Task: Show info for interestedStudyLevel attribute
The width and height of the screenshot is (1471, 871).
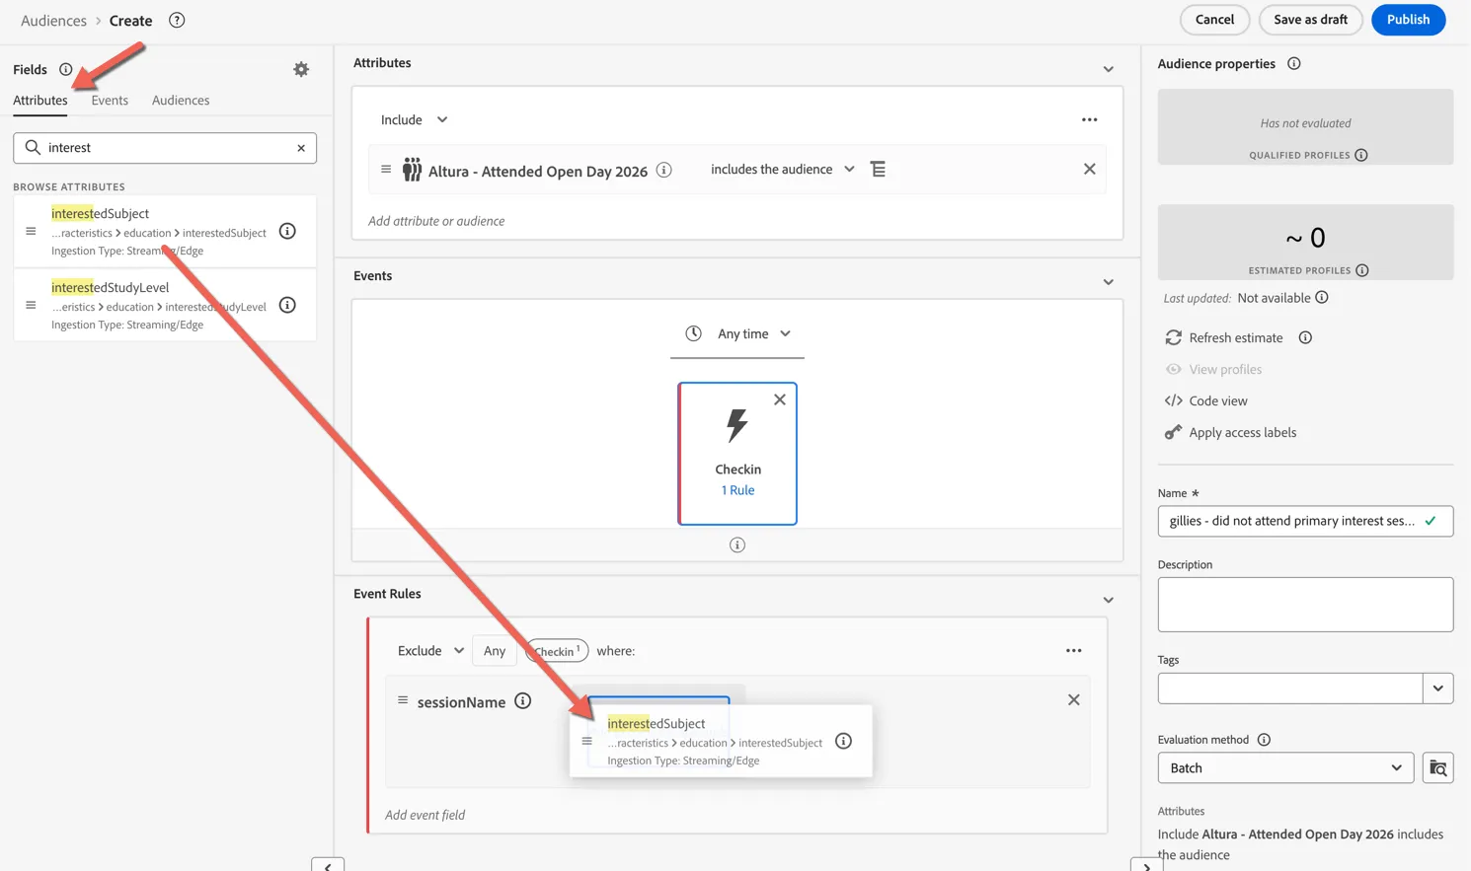Action: tap(287, 305)
